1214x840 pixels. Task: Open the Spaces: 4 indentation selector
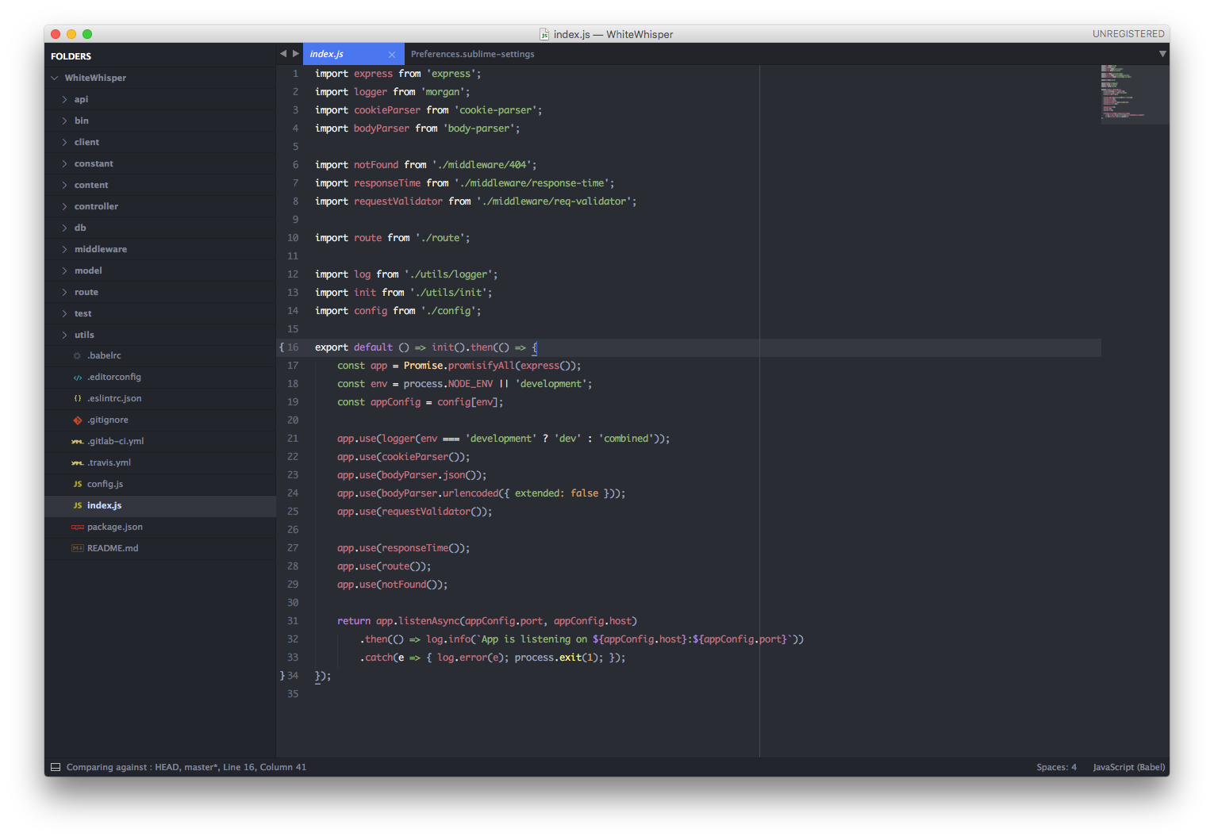[1056, 767]
